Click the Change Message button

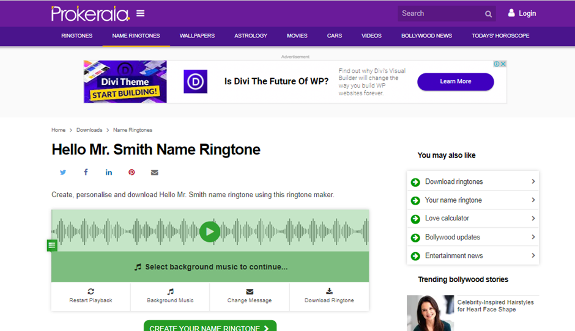coord(250,296)
